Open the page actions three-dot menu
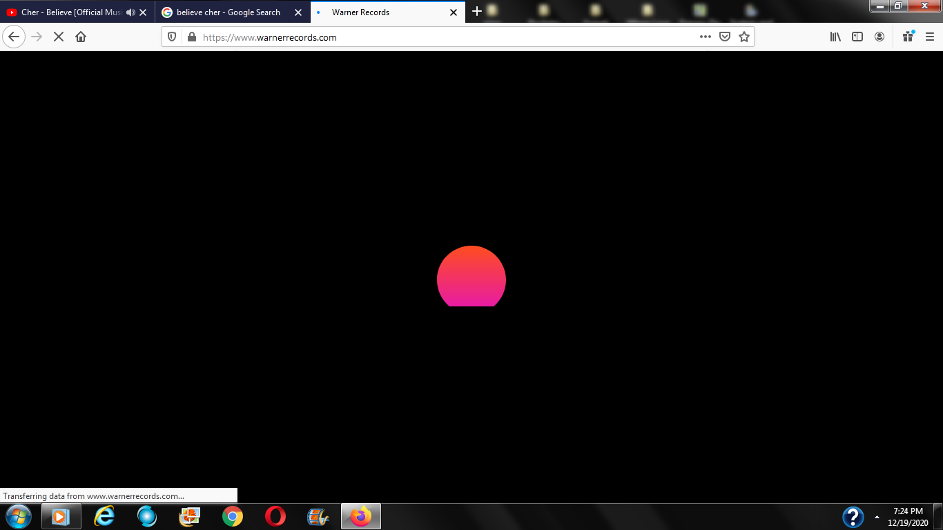Image resolution: width=943 pixels, height=530 pixels. point(705,37)
